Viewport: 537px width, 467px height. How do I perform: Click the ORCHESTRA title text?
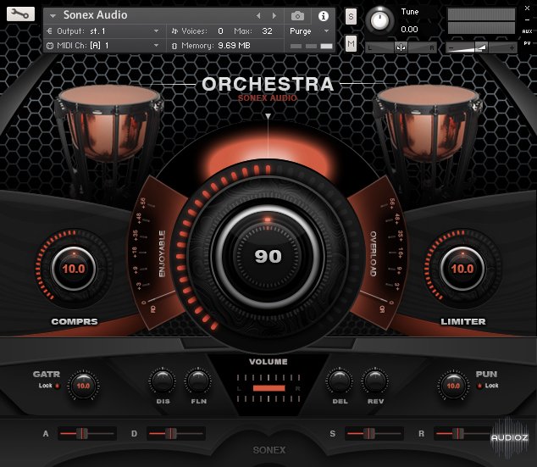[x=268, y=84]
